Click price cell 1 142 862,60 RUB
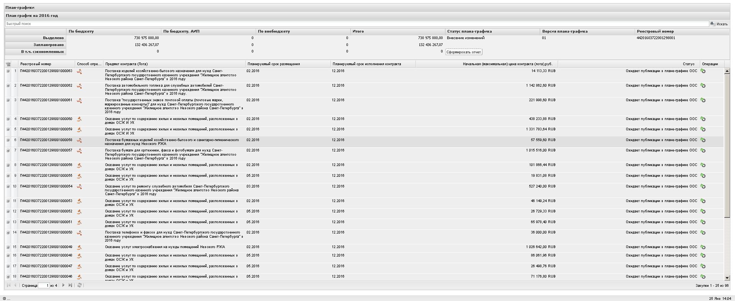This screenshot has height=301, width=735. (x=540, y=86)
